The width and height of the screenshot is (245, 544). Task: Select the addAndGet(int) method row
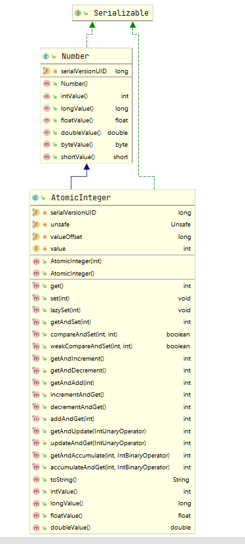click(113, 419)
